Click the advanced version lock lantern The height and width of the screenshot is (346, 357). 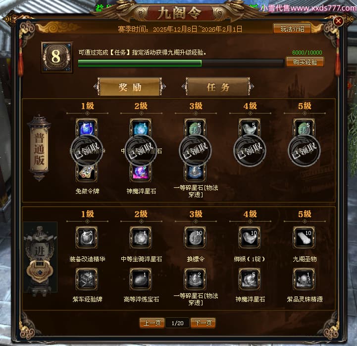coord(40,258)
